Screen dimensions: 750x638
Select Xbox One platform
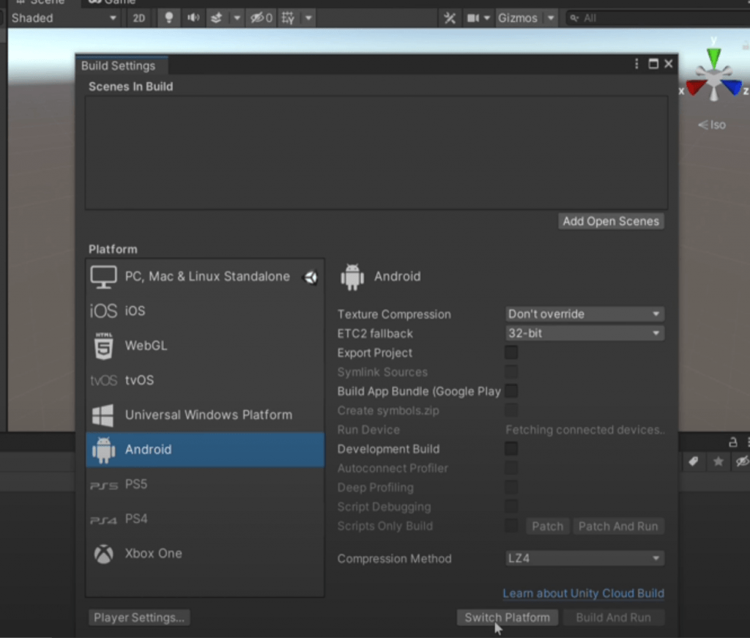tap(205, 553)
